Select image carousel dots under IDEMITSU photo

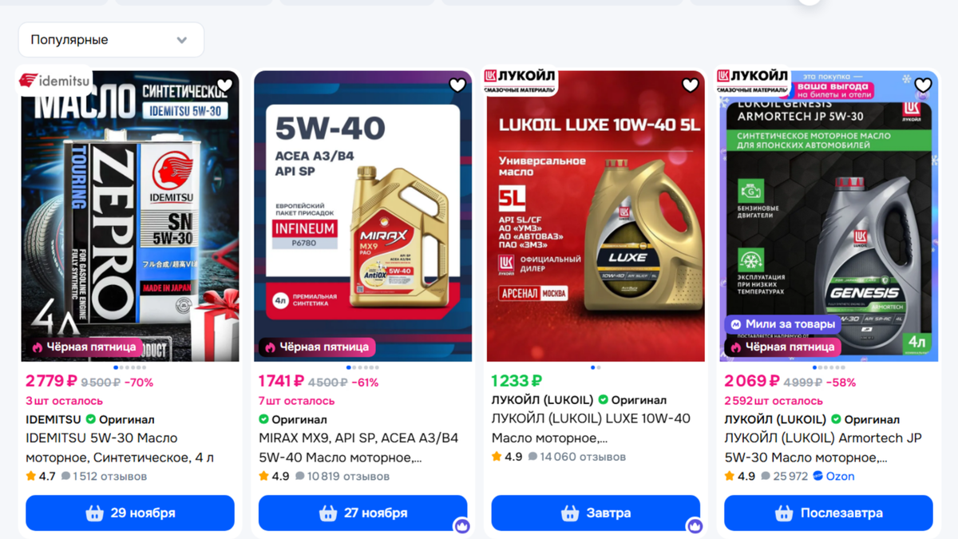[x=130, y=367]
